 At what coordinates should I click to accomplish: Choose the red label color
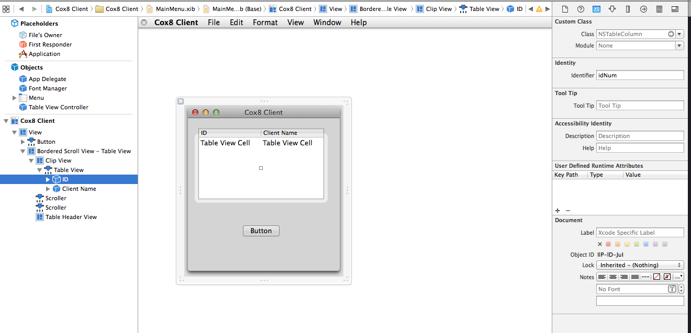click(608, 244)
